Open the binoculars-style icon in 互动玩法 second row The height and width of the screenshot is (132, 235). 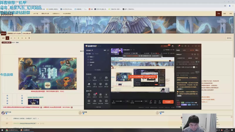(89, 84)
